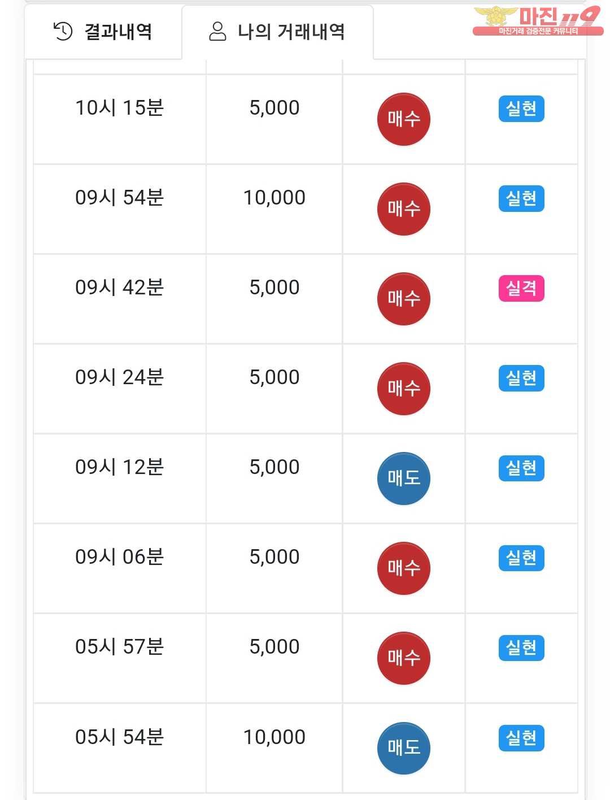Click the 5,000 amount at 05시 57분

point(274,647)
